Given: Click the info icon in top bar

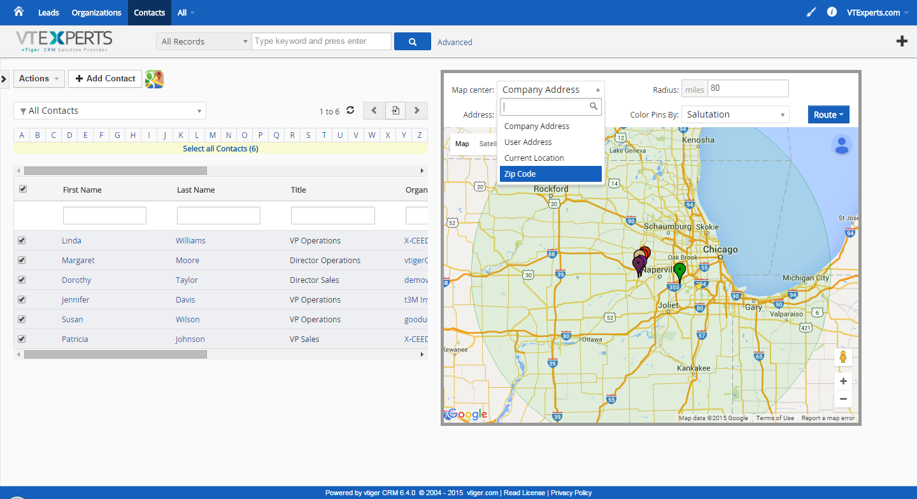Looking at the screenshot, I should [832, 12].
